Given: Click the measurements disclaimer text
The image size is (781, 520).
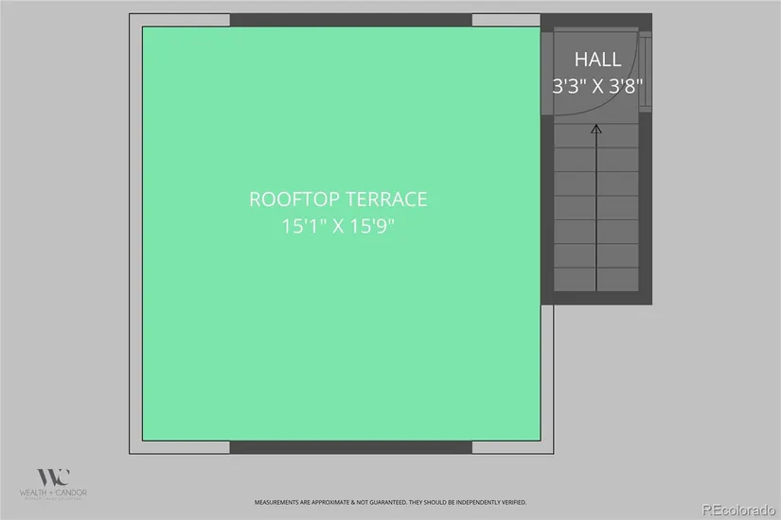Looking at the screenshot, I should (389, 502).
